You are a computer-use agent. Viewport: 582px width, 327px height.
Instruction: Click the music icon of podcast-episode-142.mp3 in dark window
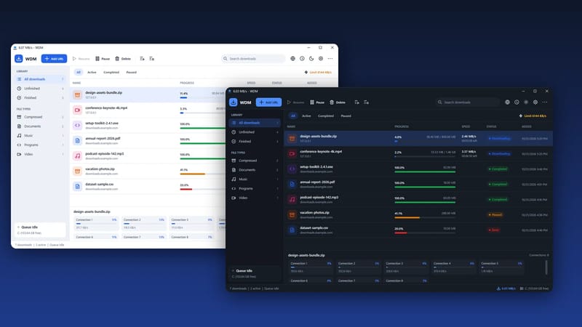pyautogui.click(x=292, y=199)
